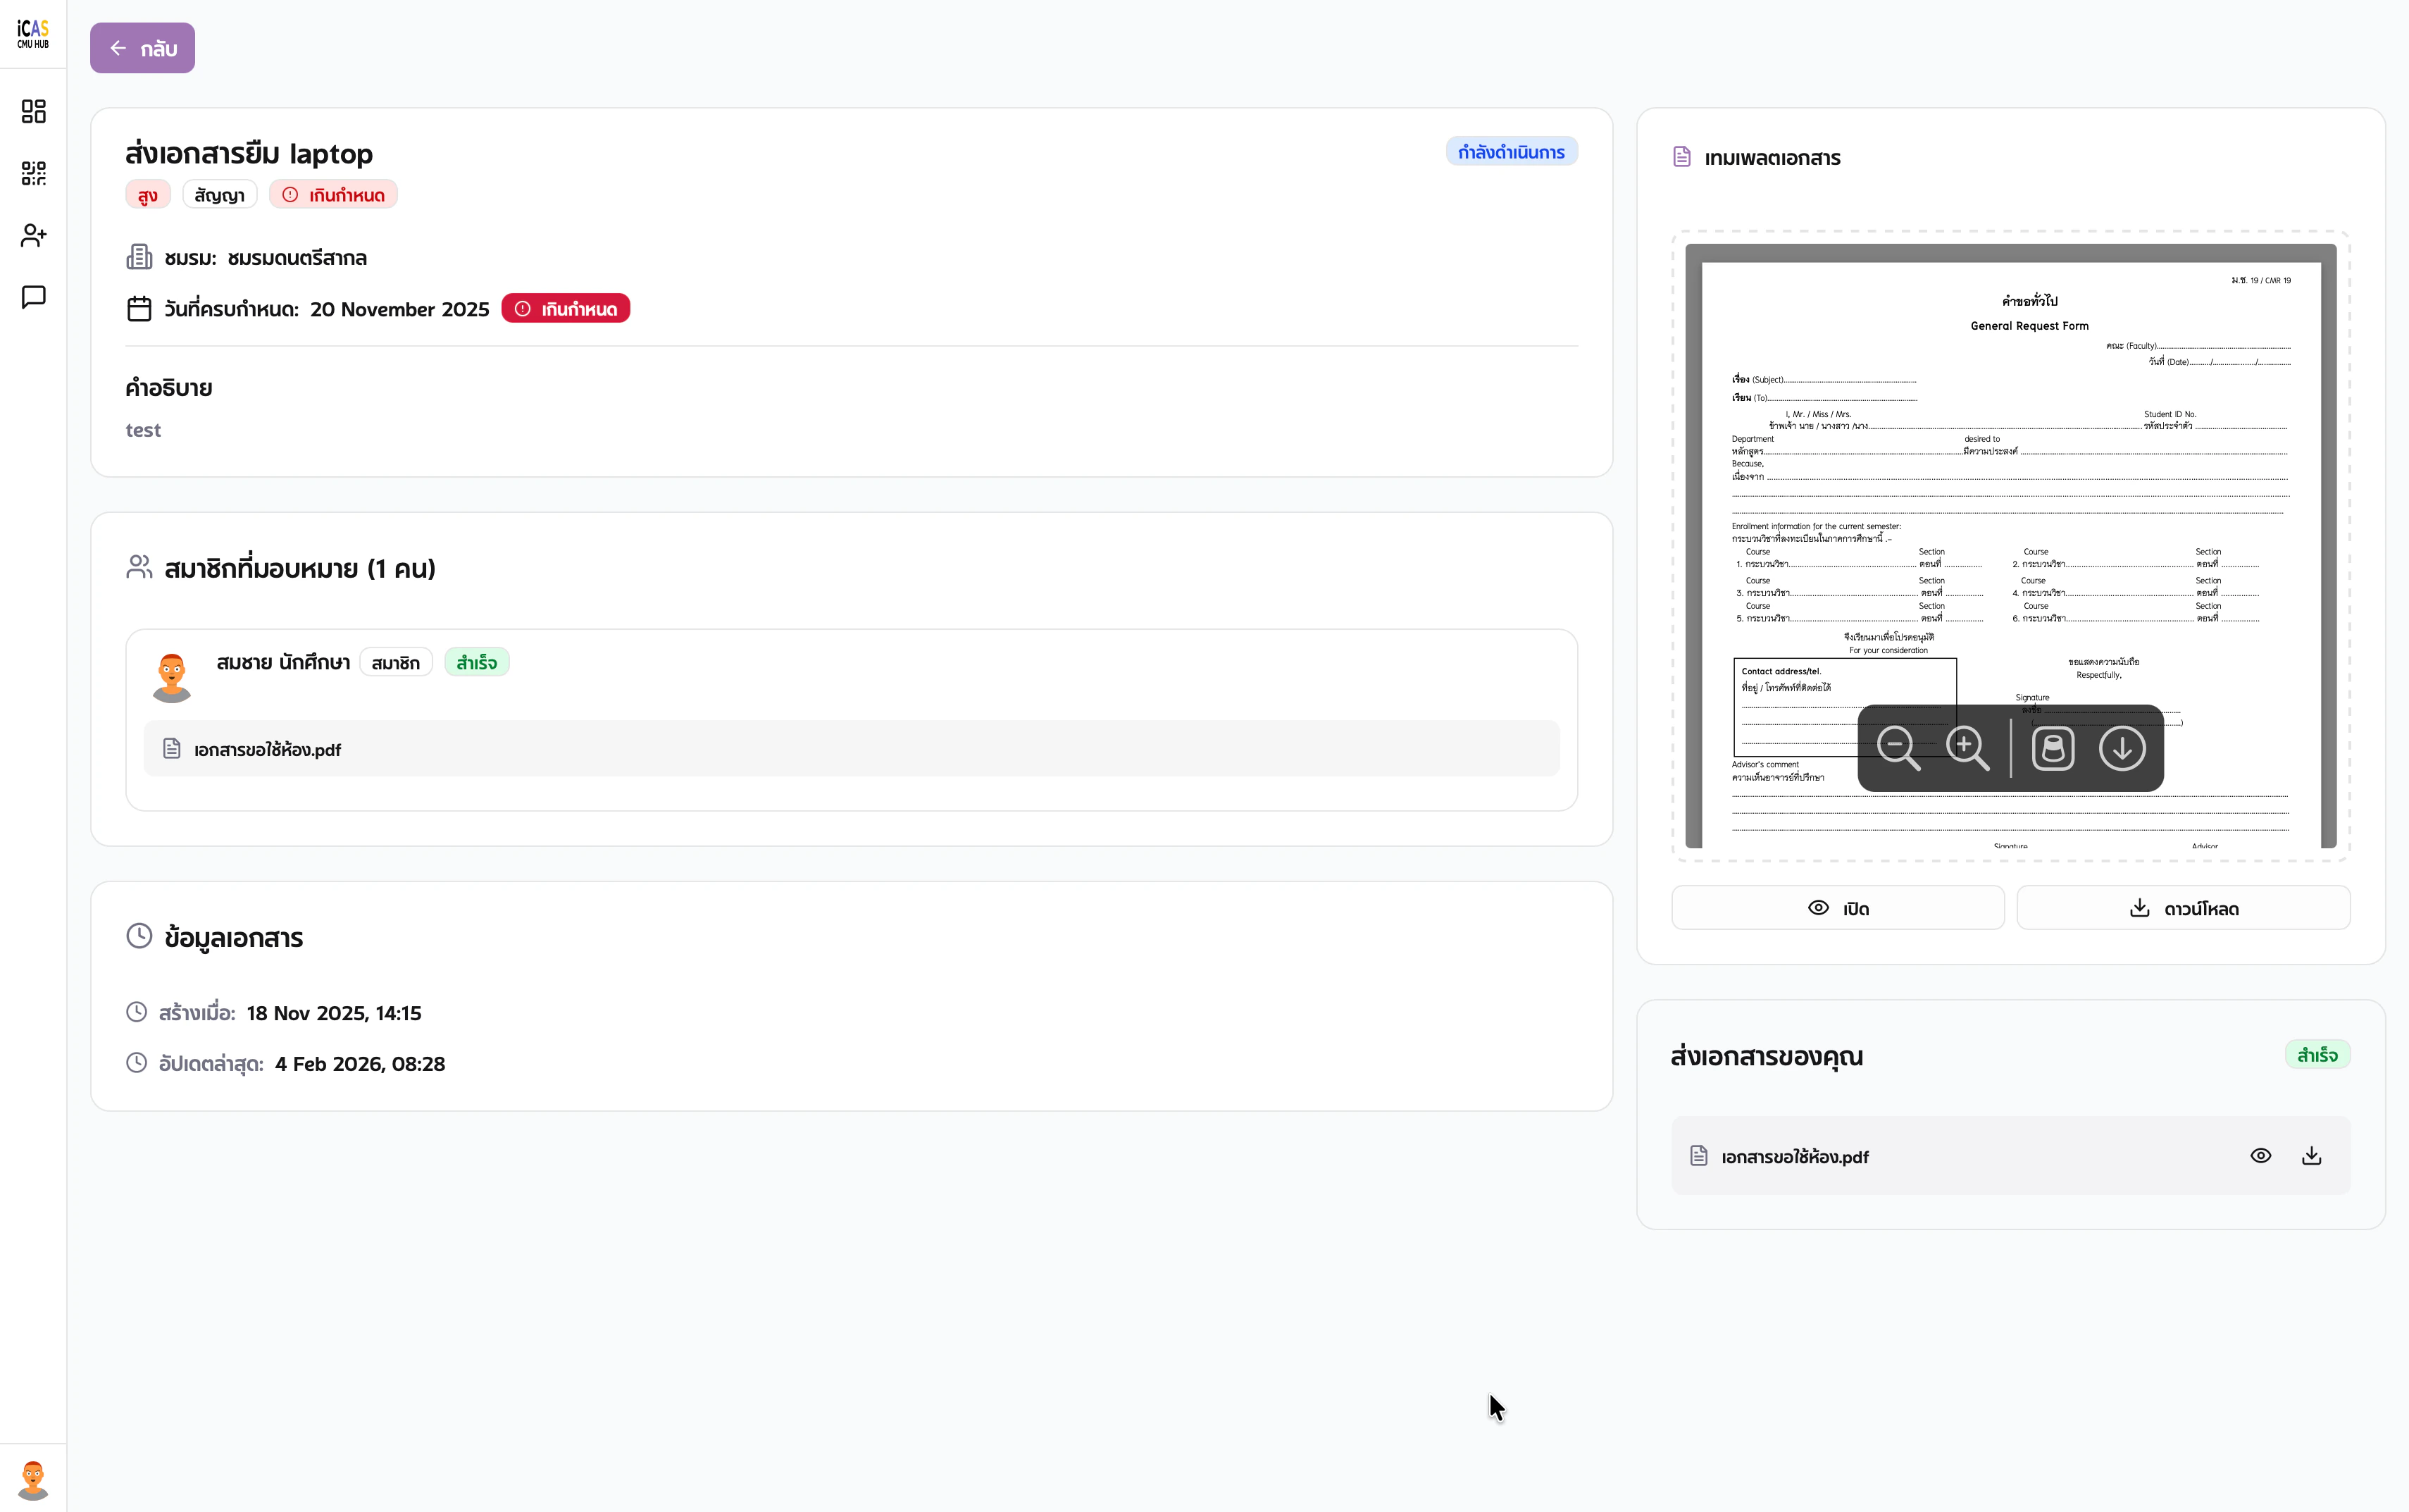Click the เกินกำหนด tag under title

[x=334, y=195]
